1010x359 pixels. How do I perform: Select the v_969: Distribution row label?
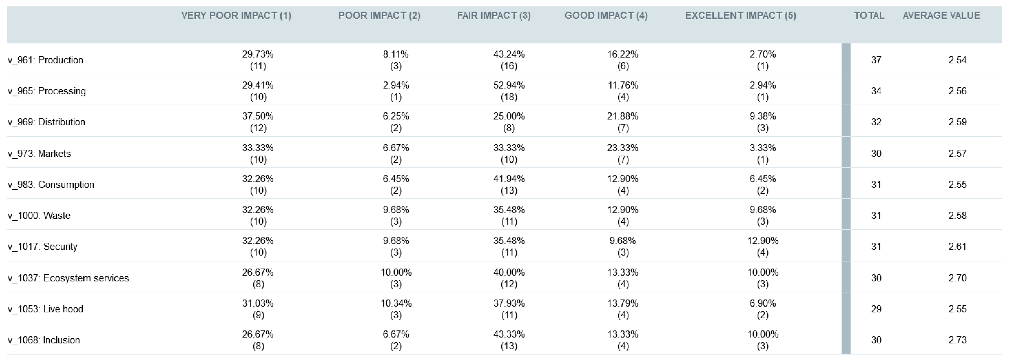pos(46,122)
